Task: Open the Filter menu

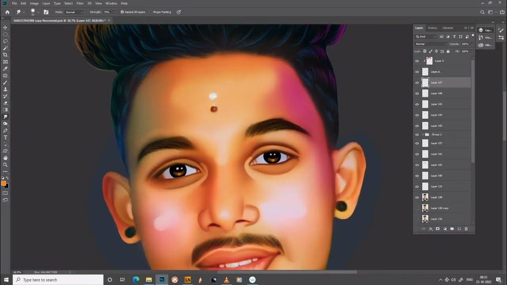Action: coord(80,3)
